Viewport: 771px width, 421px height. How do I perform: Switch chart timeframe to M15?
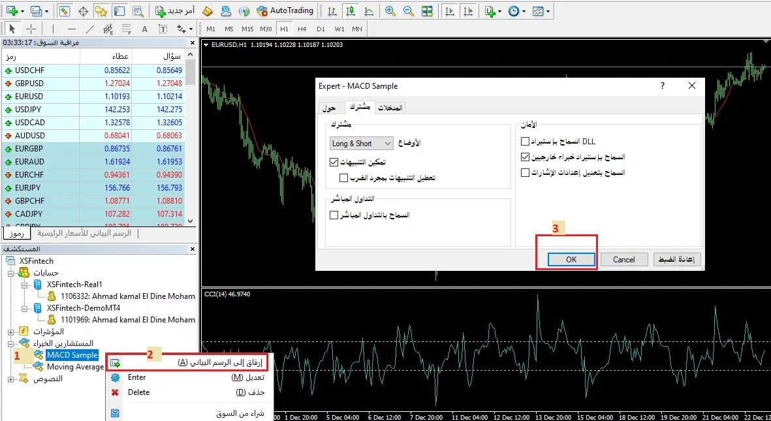click(x=247, y=29)
